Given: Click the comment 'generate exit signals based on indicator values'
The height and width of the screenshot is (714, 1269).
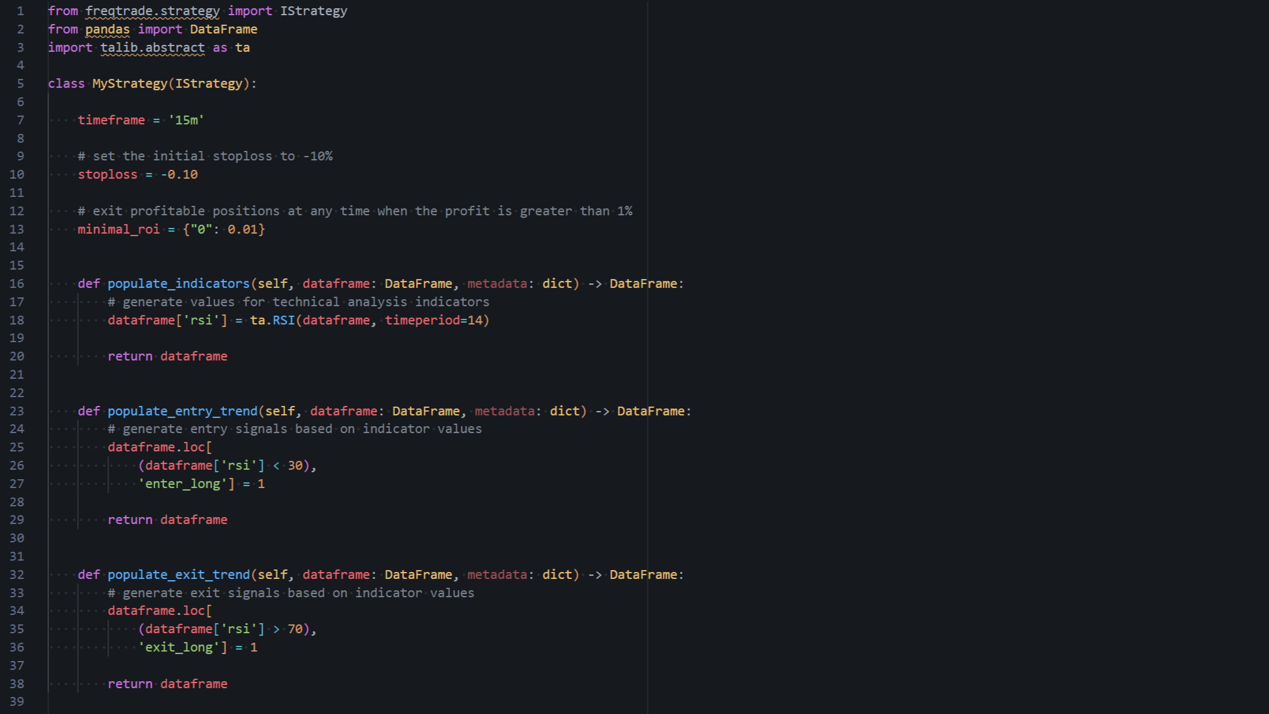Looking at the screenshot, I should coord(291,593).
